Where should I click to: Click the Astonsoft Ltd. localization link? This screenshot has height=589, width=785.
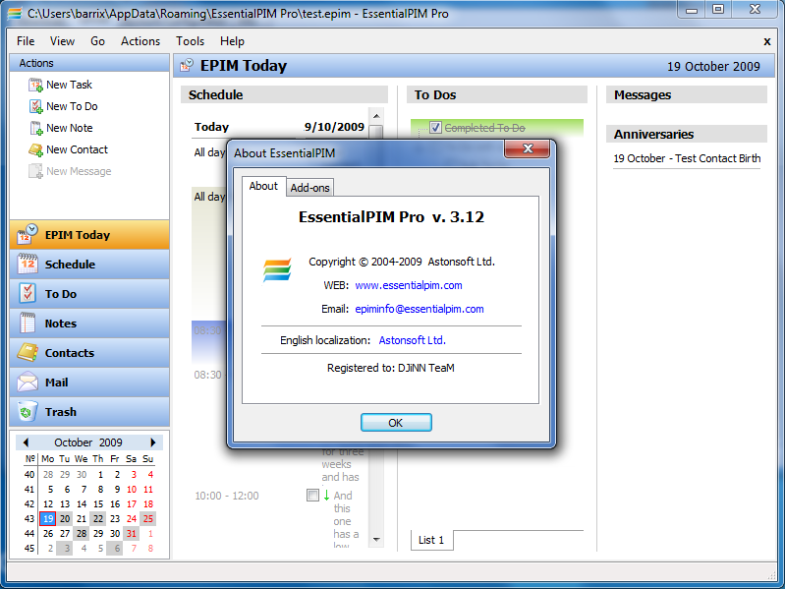(x=412, y=340)
